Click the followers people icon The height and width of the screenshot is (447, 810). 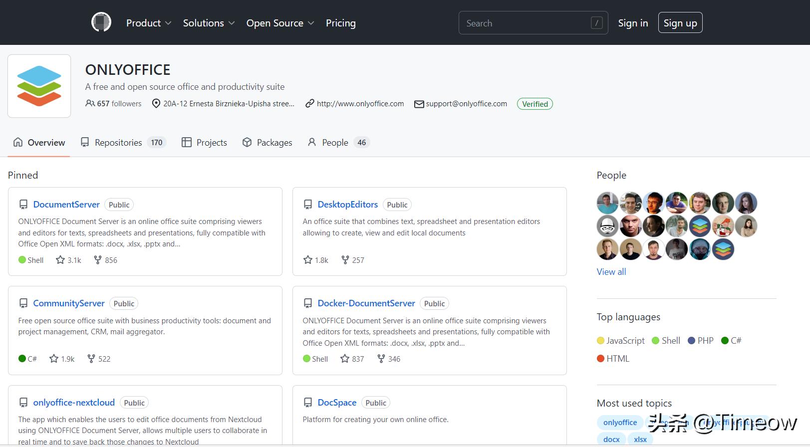pos(90,104)
